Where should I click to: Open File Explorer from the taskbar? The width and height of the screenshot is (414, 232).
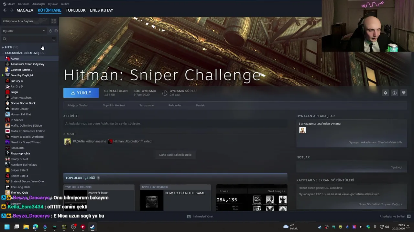tap(26, 227)
